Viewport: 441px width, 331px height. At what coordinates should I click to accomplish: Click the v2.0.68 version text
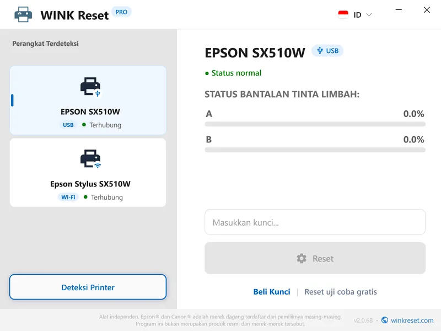click(363, 321)
